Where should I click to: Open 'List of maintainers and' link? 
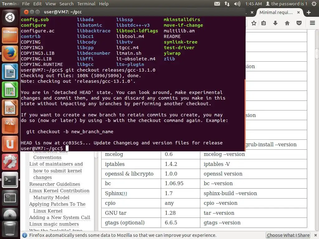[x=56, y=164]
